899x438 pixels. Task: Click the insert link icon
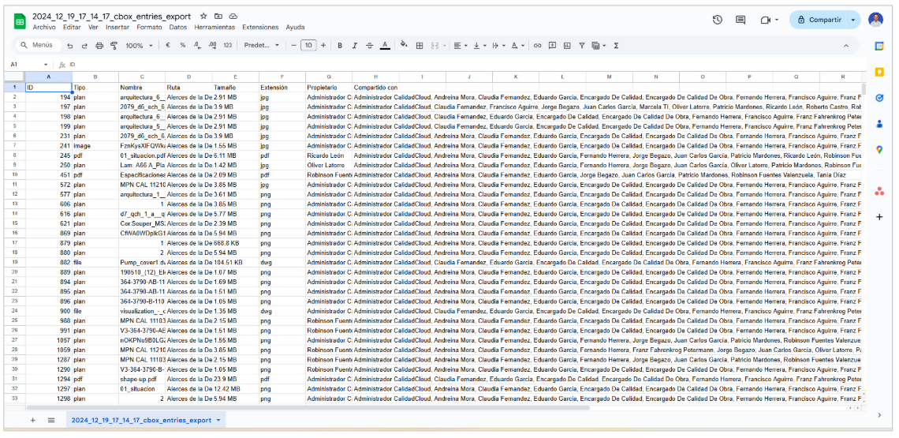538,46
